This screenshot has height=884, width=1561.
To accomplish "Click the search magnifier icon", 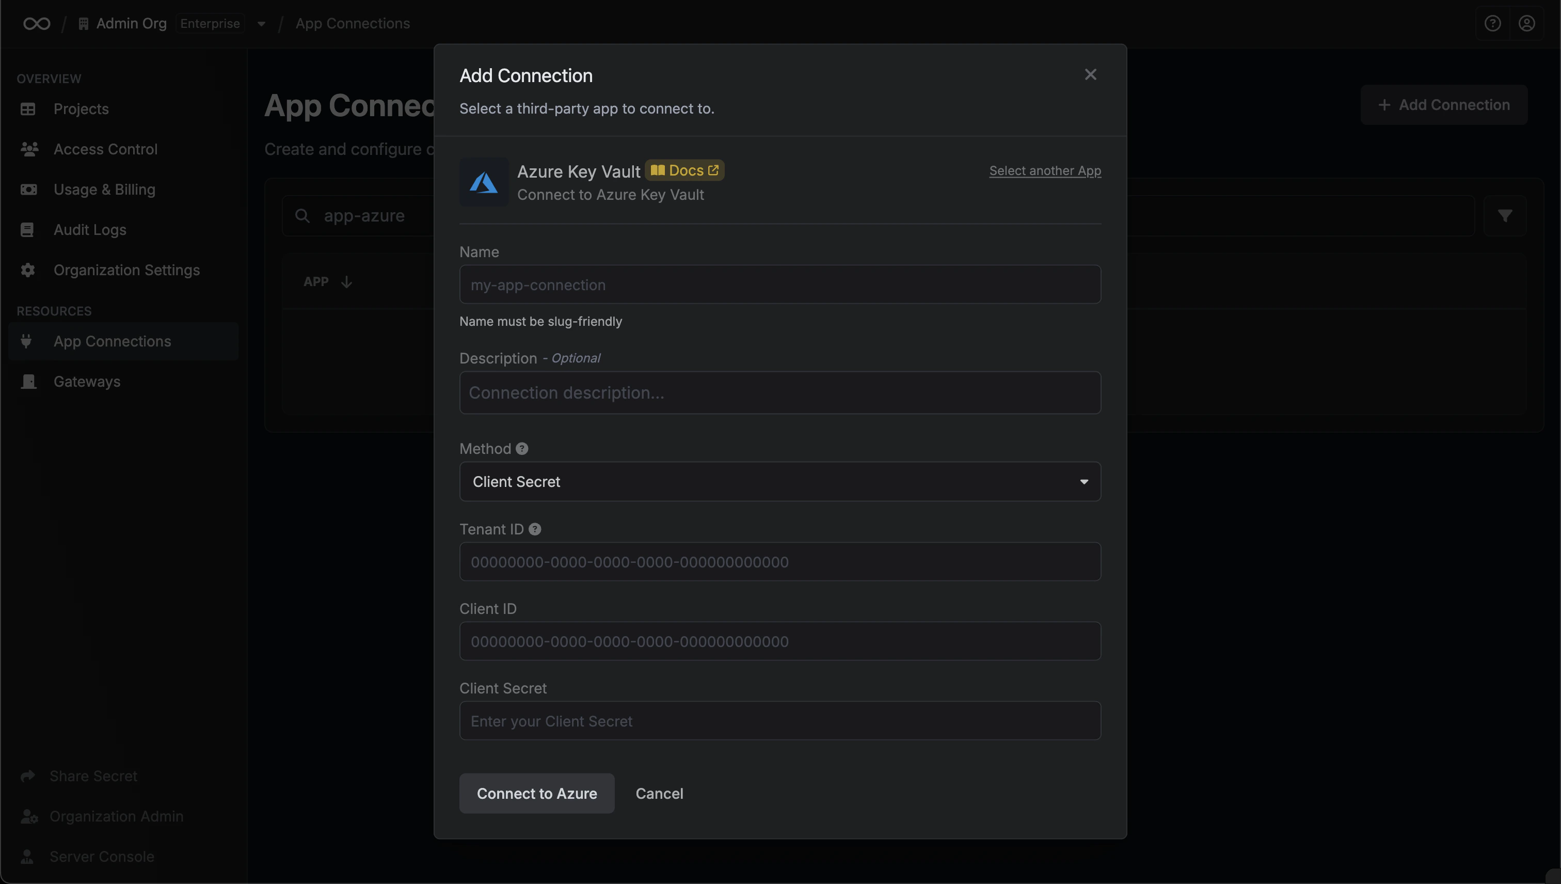I will [x=302, y=215].
